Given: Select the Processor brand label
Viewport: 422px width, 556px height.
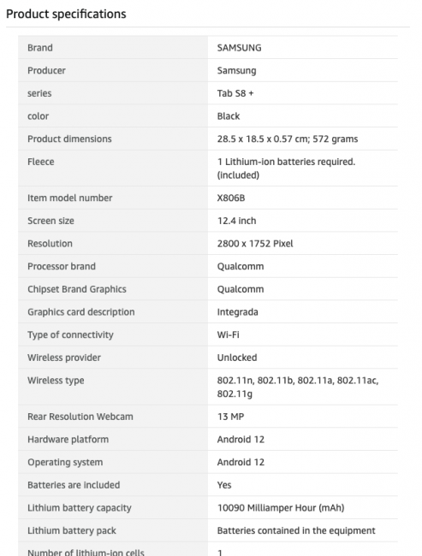Looking at the screenshot, I should click(x=62, y=266).
